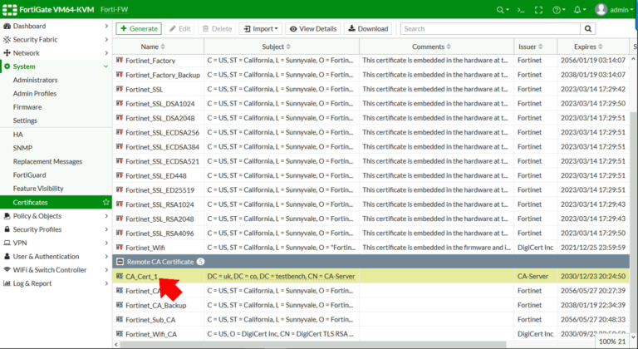The image size is (638, 349).
Task: Click the Fortinet_Factory certificate icon
Action: click(x=120, y=61)
